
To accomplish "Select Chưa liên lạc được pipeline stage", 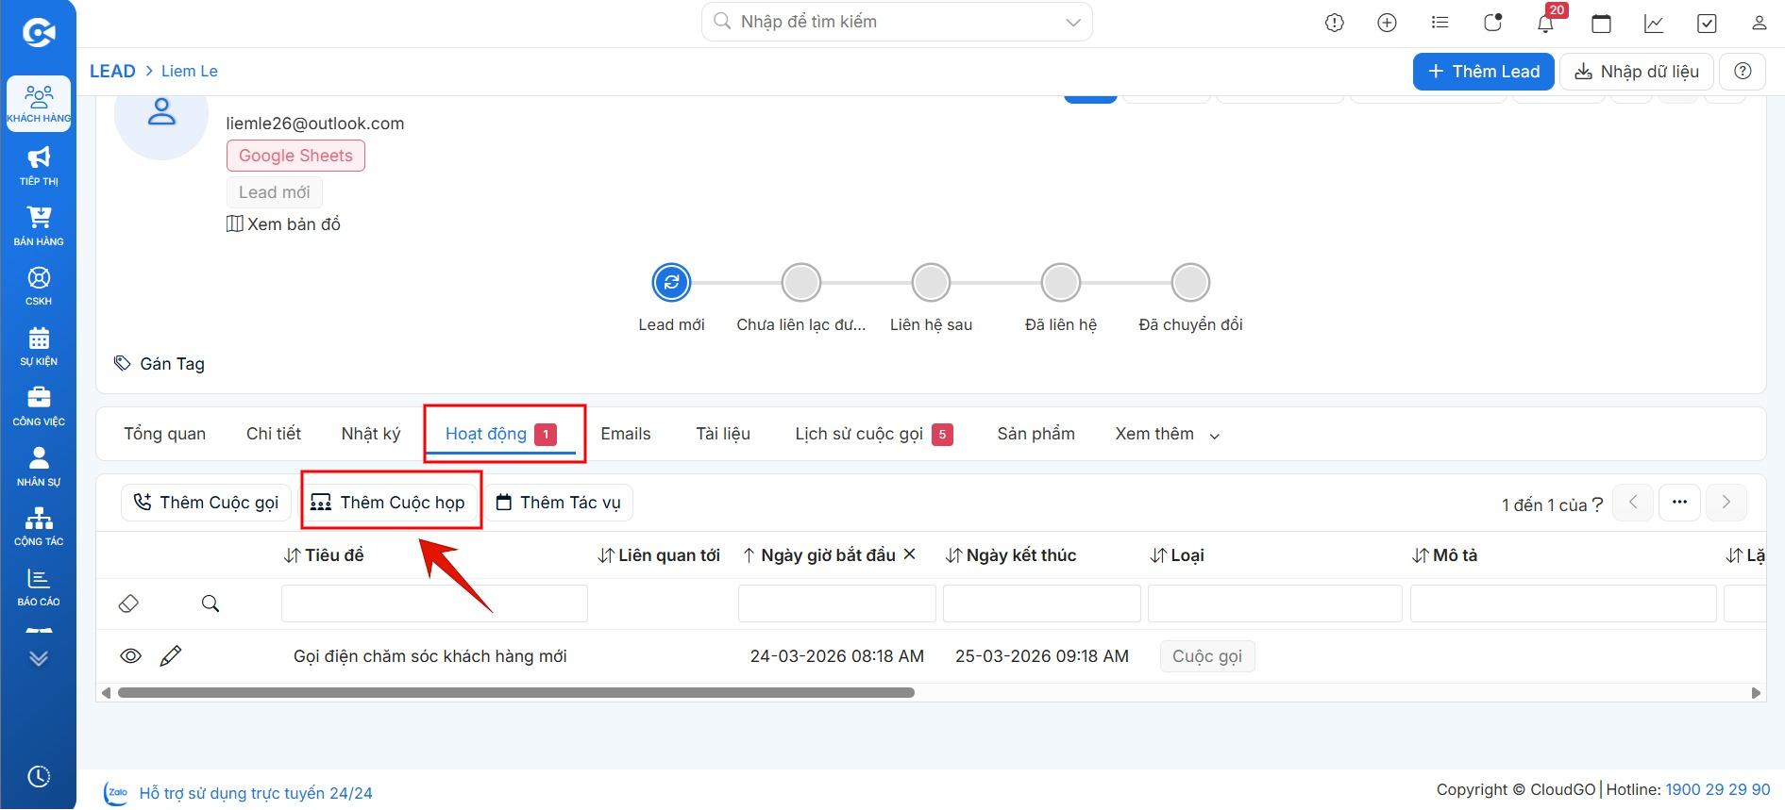I will (x=801, y=283).
